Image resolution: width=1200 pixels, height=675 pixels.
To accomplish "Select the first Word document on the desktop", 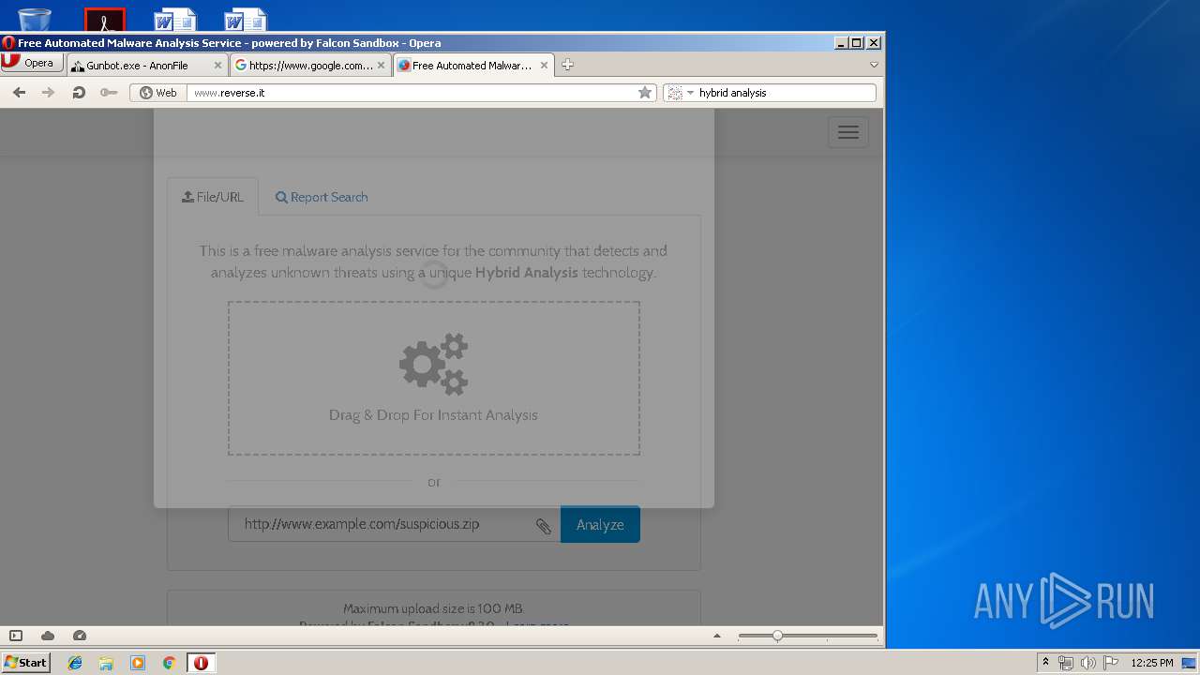I will (x=174, y=20).
